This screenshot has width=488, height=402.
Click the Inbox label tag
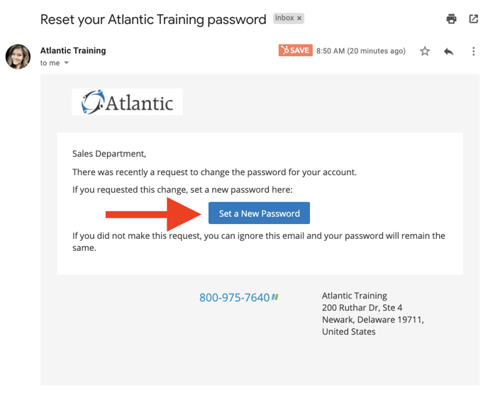coord(284,18)
